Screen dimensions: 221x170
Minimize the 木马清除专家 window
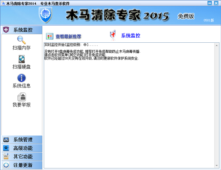tap(210, 3)
